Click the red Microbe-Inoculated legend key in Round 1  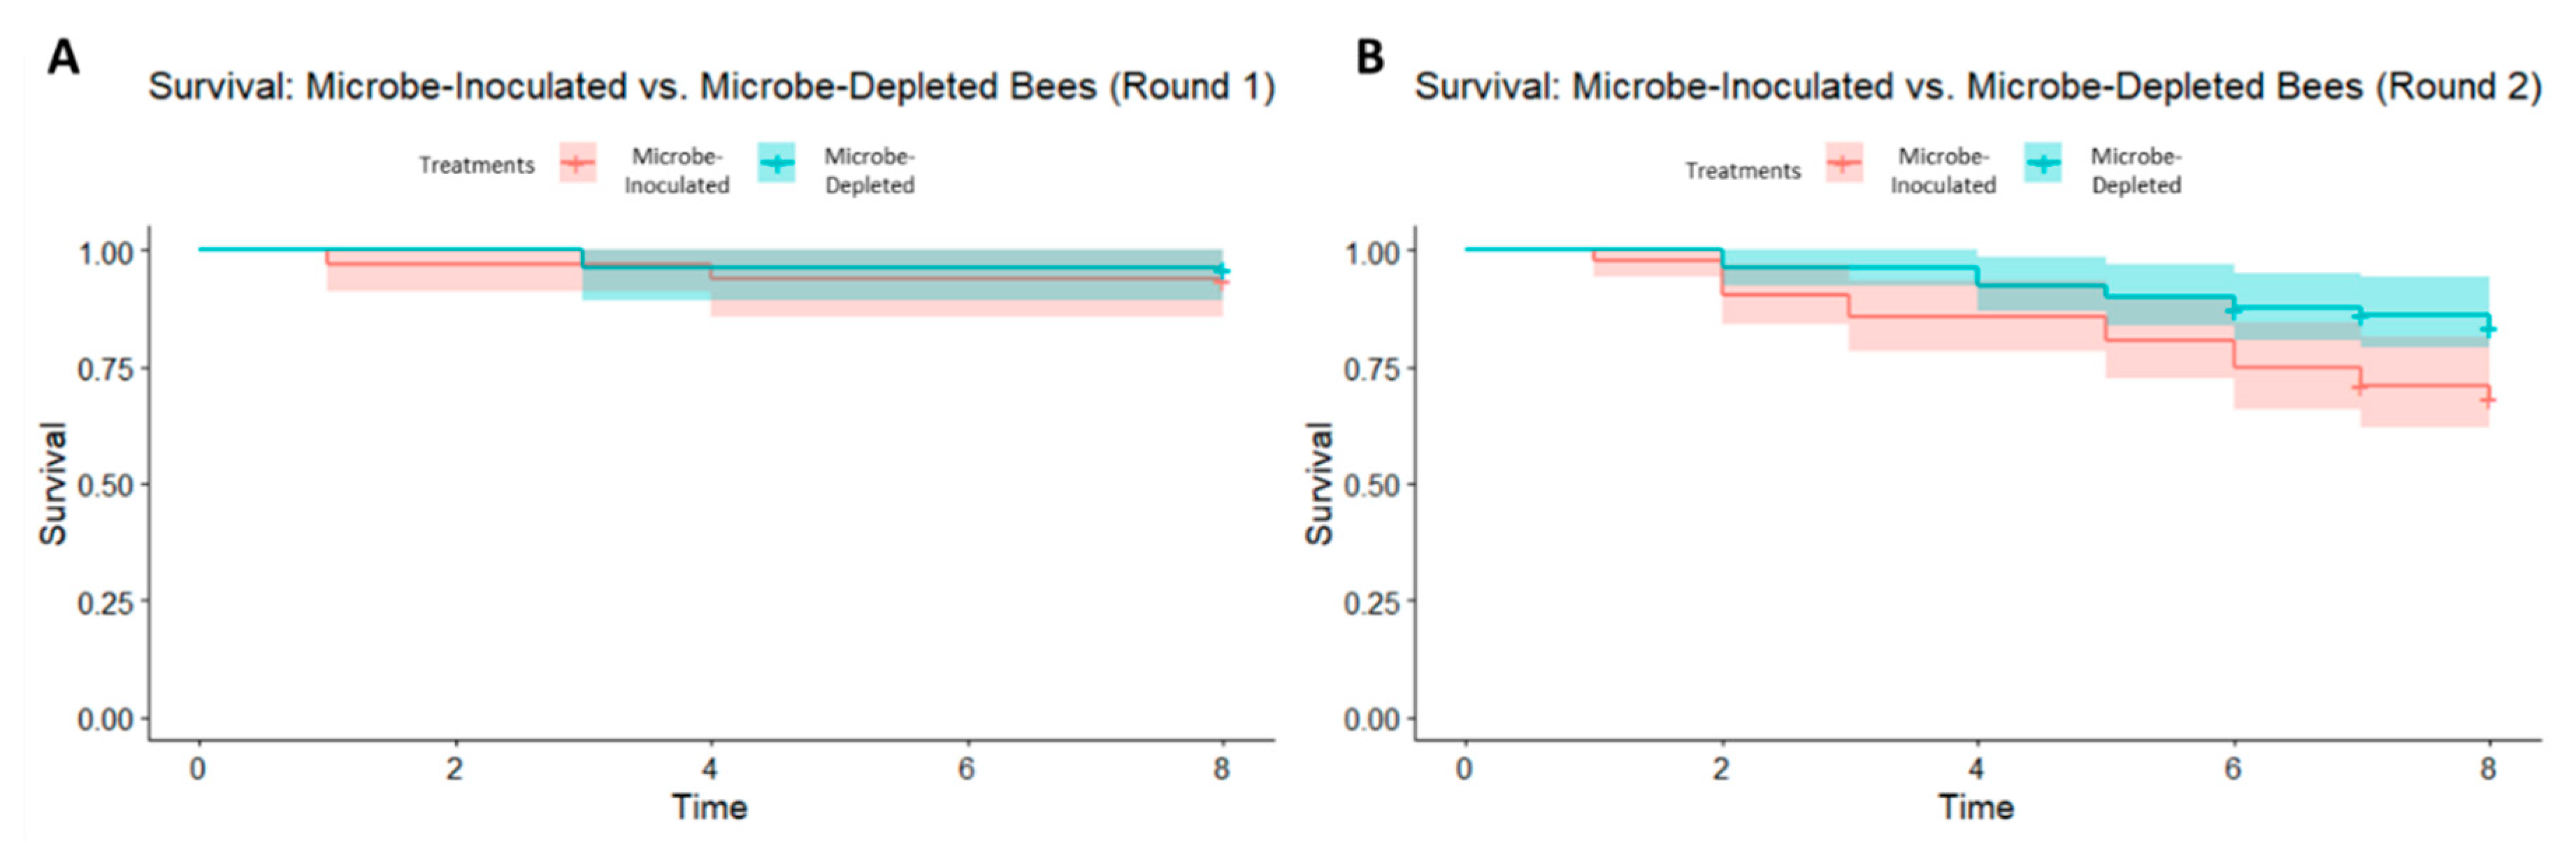click(x=577, y=163)
